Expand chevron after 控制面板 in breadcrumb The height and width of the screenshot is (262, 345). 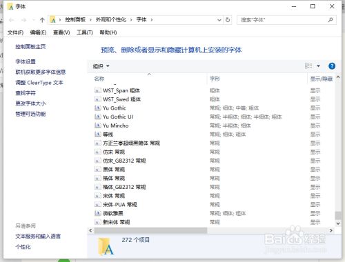pos(90,20)
